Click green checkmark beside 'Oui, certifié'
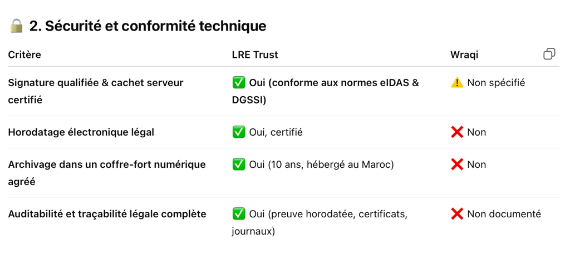 coord(238,132)
